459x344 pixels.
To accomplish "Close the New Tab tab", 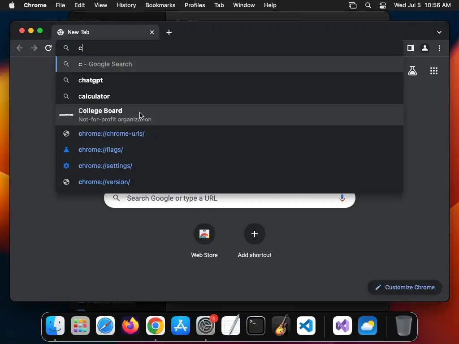I will [x=152, y=32].
